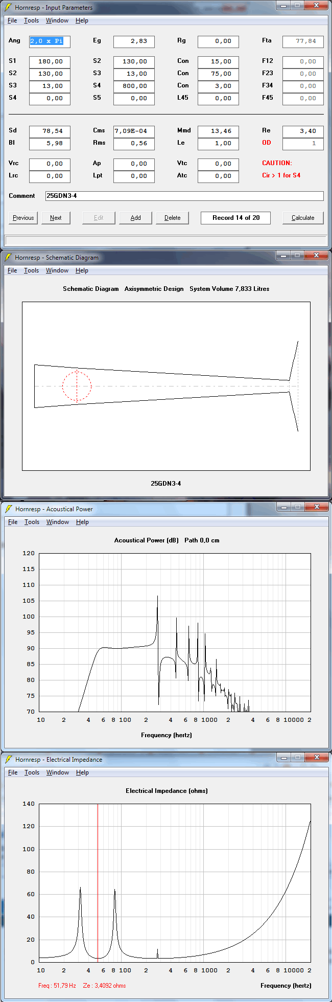Click the Delete record button
Screen dimensions: 332x1002
172,218
